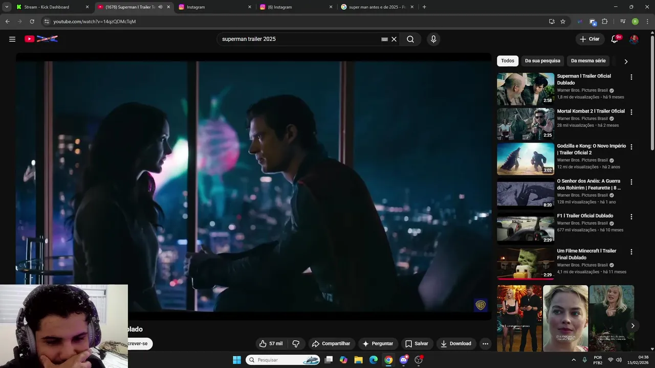
Task: Open the YouTube account avatar menu
Action: point(634,39)
